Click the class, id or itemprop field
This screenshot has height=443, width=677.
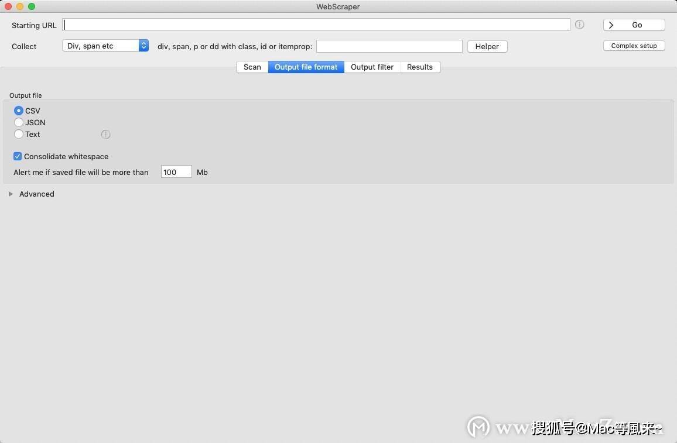pos(389,46)
